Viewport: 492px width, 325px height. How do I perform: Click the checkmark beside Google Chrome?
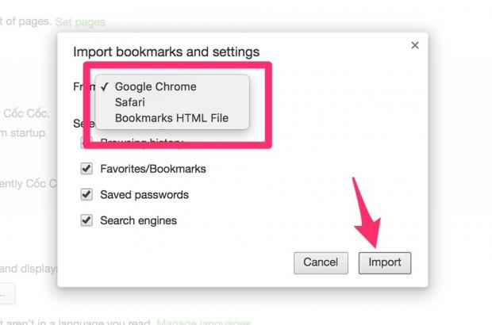click(105, 86)
